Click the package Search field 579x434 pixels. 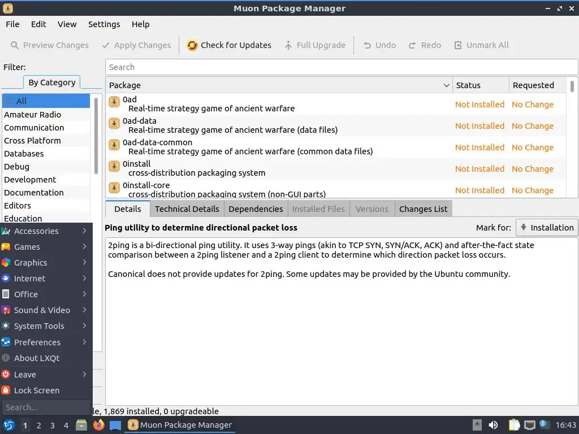(341, 67)
